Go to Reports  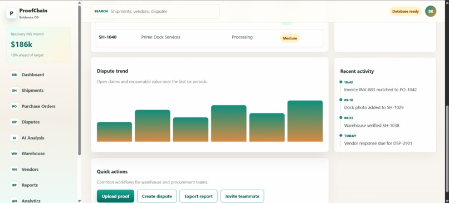30,185
